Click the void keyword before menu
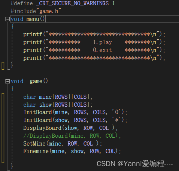The height and width of the screenshot is (171, 179). click(17, 19)
